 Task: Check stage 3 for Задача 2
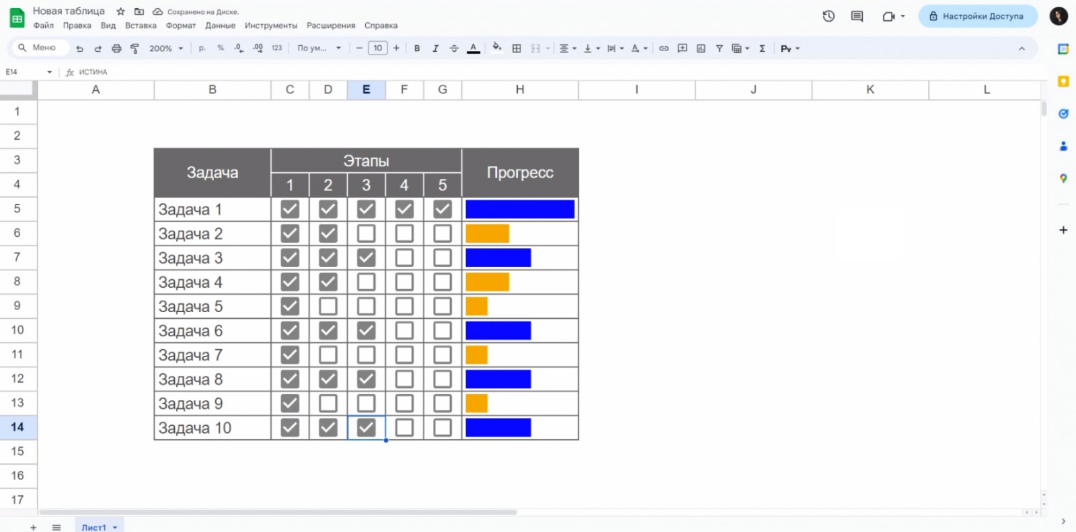coord(366,233)
